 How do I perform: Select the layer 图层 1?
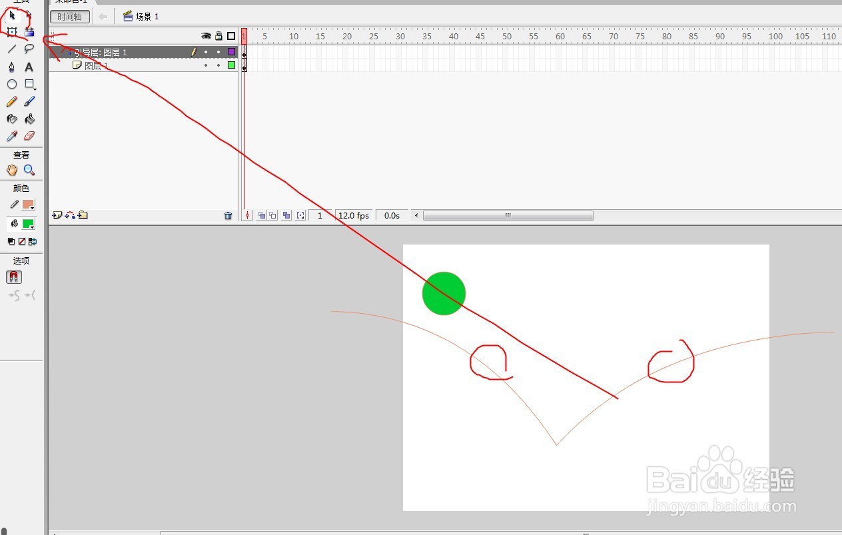coord(143,65)
